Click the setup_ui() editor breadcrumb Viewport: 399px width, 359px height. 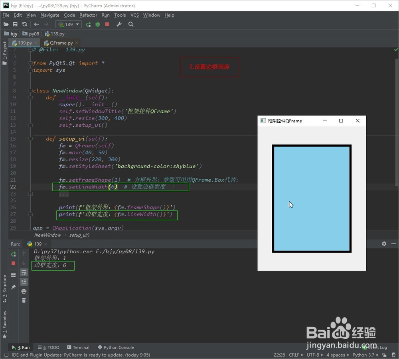pos(79,235)
